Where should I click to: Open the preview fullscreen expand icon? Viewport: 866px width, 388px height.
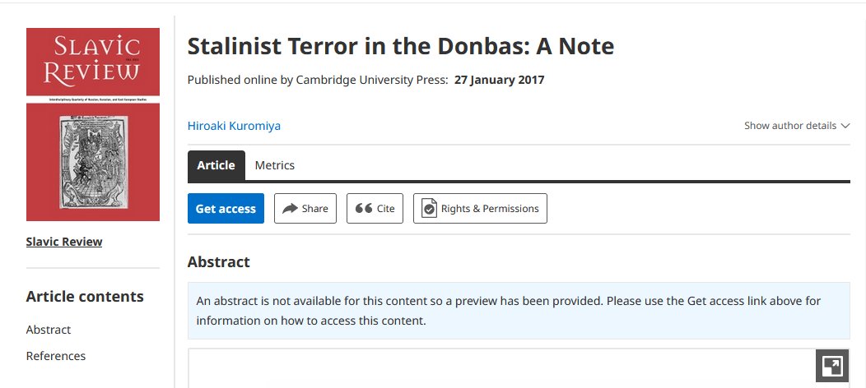pos(832,366)
